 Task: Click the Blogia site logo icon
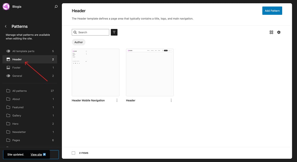click(6, 6)
